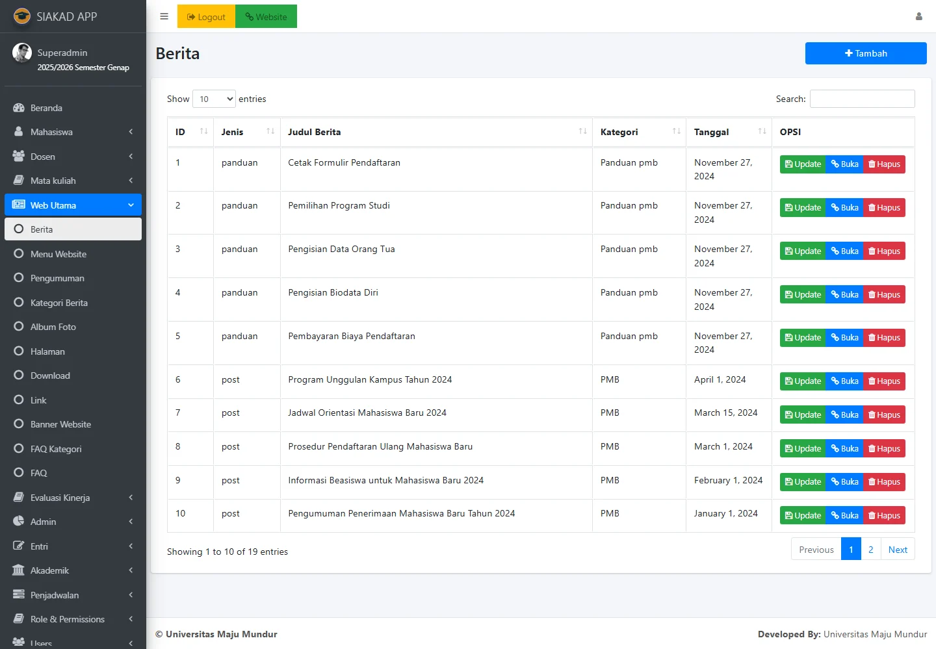Click the SIAKAD APP logo icon
The image size is (936, 649).
point(22,16)
